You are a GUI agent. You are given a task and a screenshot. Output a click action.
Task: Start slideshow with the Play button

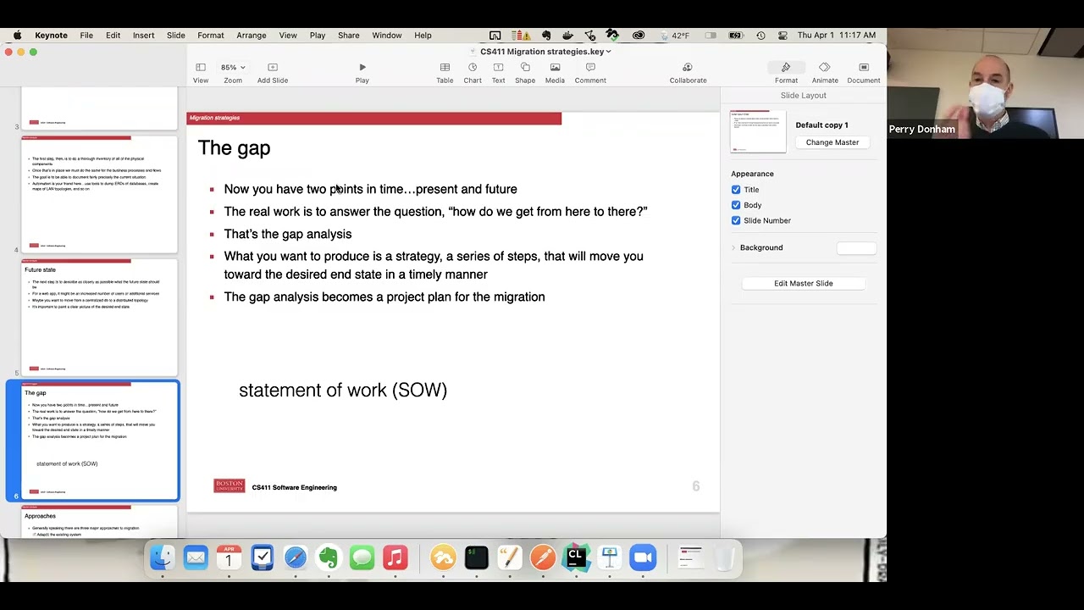pos(362,73)
